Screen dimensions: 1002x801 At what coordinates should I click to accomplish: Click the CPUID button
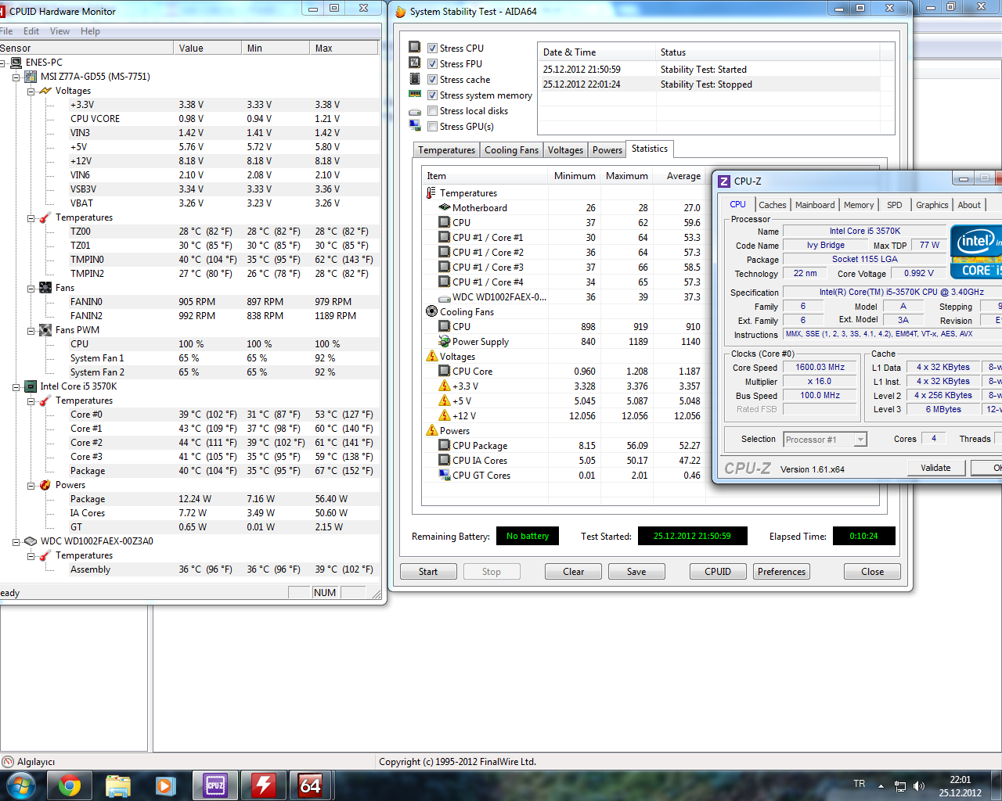718,572
